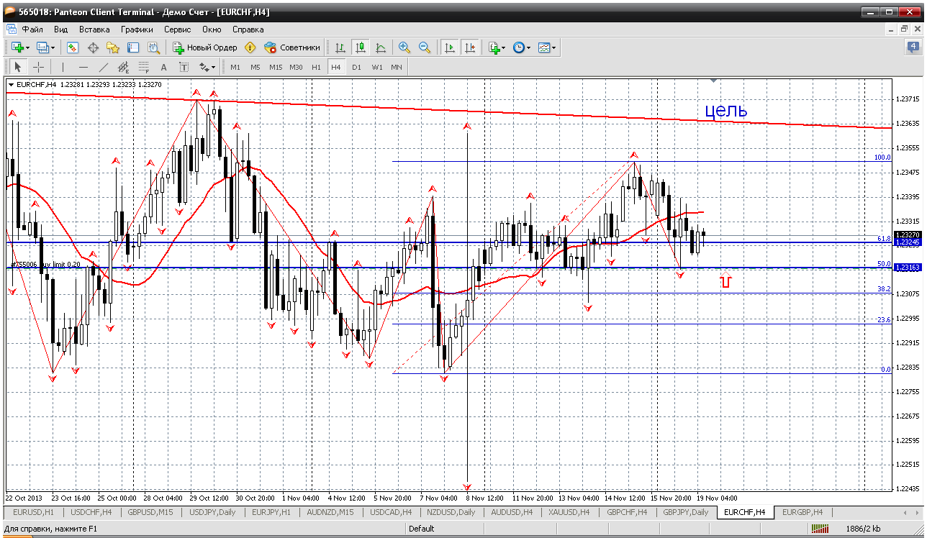927x538 pixels.
Task: Switch timeframe to M15
Action: (276, 67)
